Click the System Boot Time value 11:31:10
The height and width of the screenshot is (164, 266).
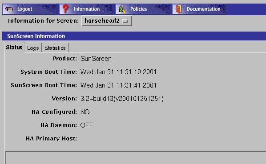tap(129, 72)
